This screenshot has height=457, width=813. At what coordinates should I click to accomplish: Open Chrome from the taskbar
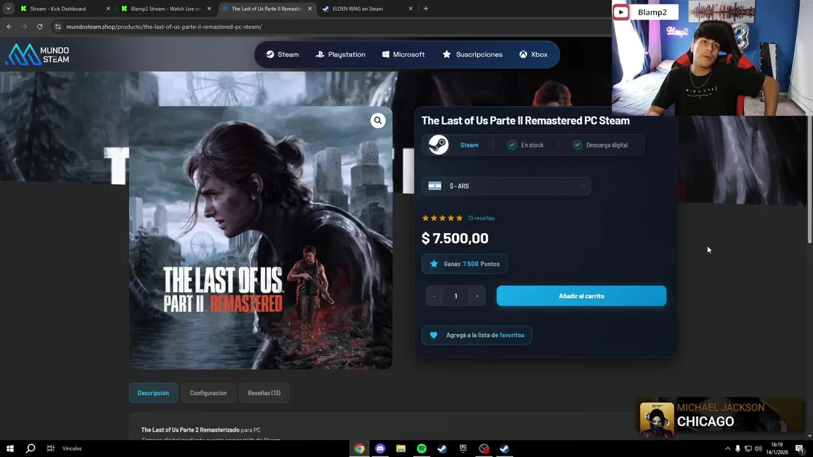[x=359, y=448]
